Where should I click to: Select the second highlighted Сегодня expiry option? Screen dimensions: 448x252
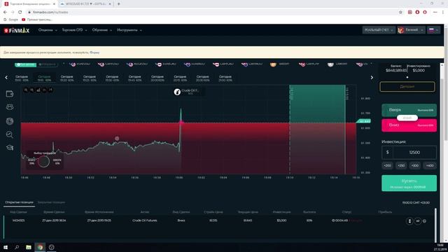tap(44, 78)
